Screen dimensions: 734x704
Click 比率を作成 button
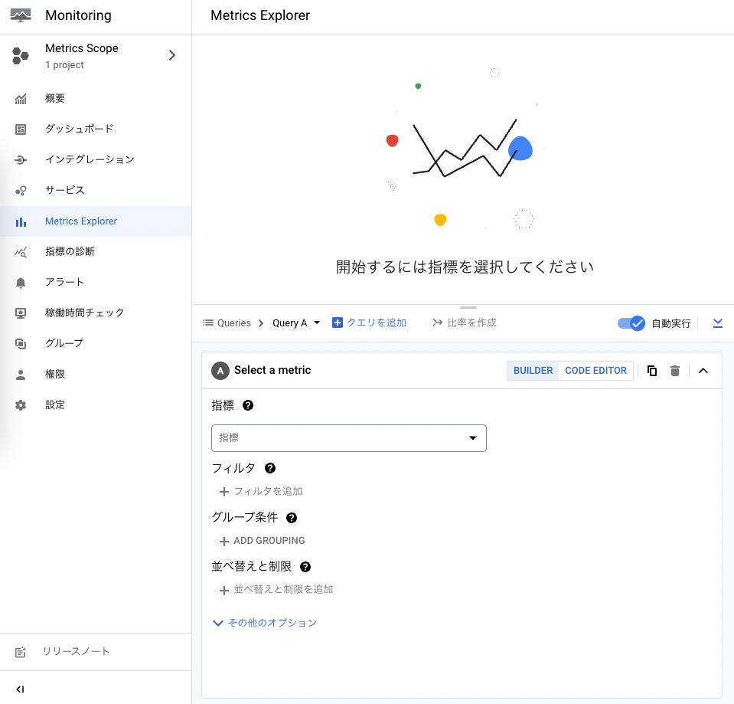point(465,323)
